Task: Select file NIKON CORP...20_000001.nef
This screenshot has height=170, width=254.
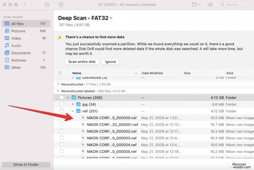Action: [x=112, y=125]
